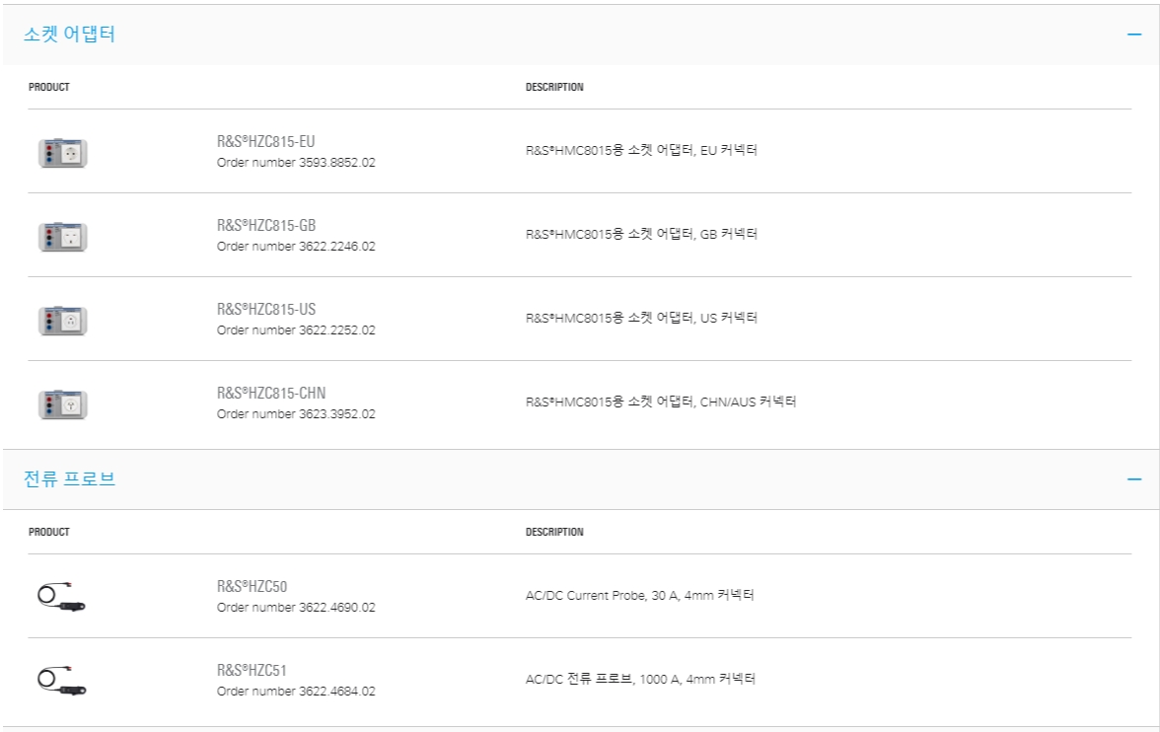Viewport: 1160px width, 732px height.
Task: Click order number 3593.8852.02
Action: tap(296, 163)
